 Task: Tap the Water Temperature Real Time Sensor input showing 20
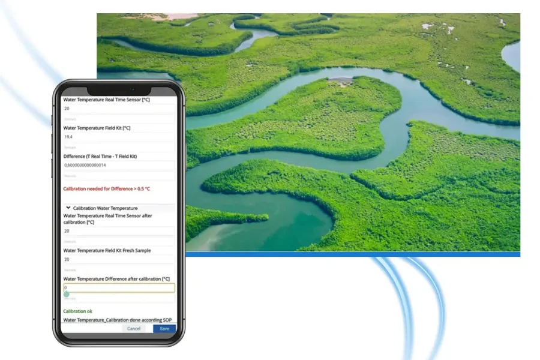point(117,109)
